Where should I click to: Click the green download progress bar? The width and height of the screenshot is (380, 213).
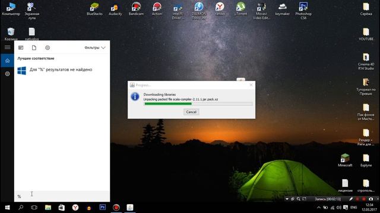[198, 104]
